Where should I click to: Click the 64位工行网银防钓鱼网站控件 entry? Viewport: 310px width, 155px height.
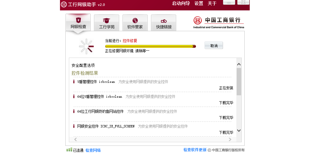pyautogui.click(x=100, y=111)
